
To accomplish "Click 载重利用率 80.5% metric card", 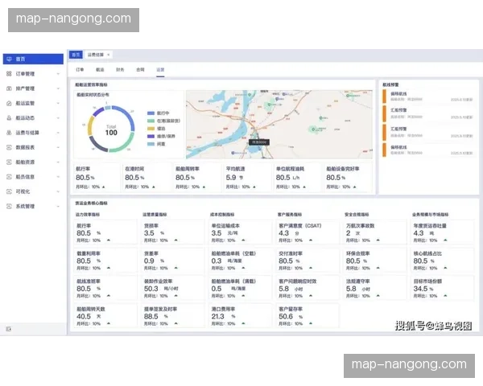I will pos(105,261).
